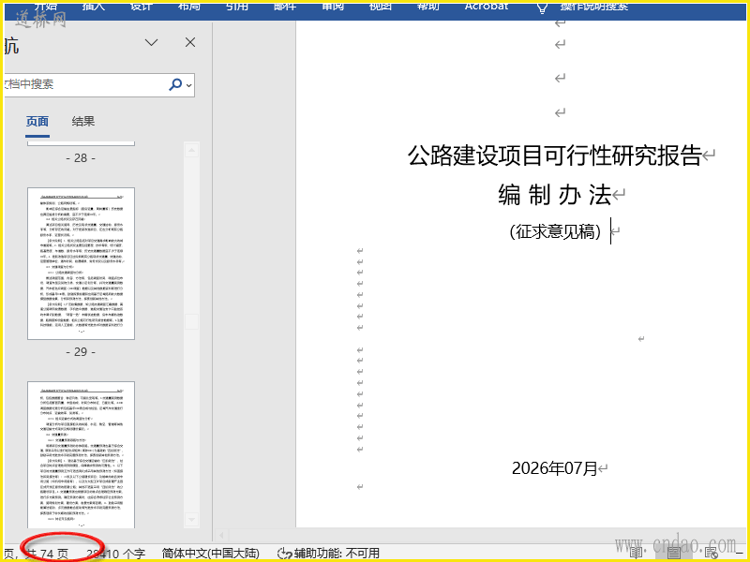
Task: Open the 帮助 ribbon tab
Action: [x=428, y=7]
